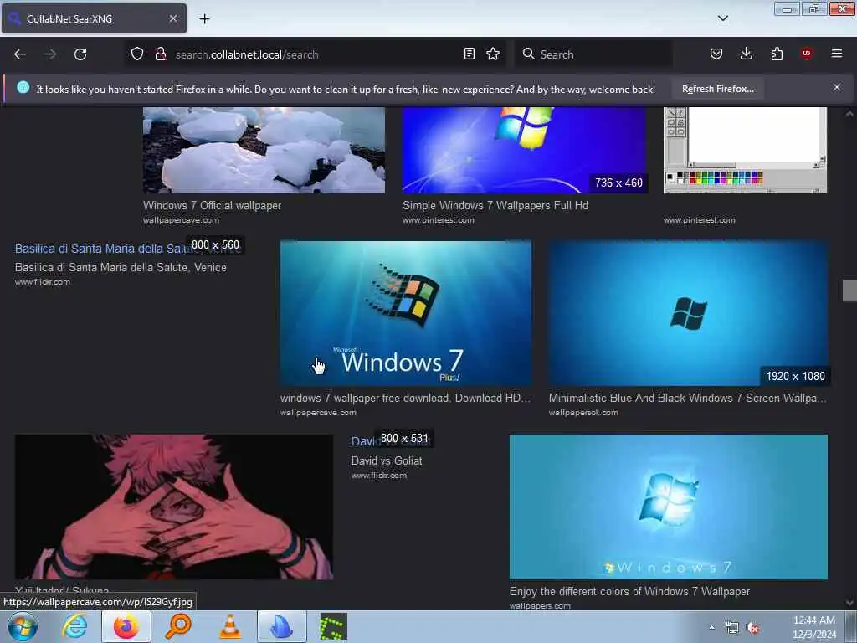Screen dimensions: 857x643
Task: Click the page vertical scrollbar thumb
Action: click(849, 291)
